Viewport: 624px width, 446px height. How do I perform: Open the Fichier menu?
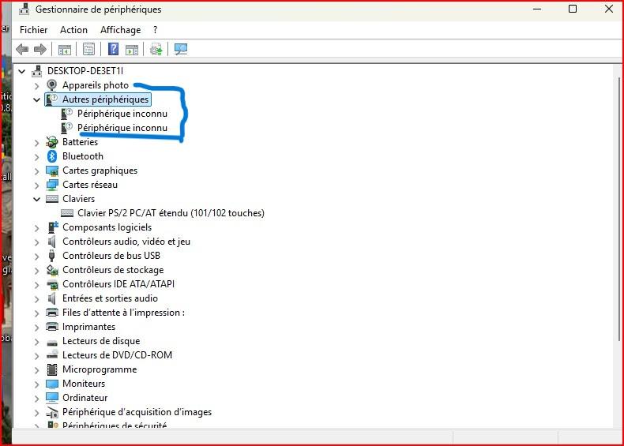click(33, 30)
